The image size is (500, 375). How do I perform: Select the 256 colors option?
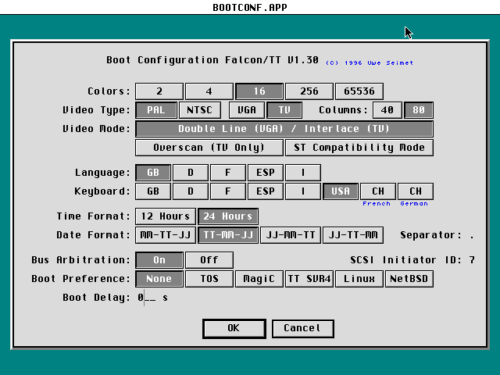[309, 91]
